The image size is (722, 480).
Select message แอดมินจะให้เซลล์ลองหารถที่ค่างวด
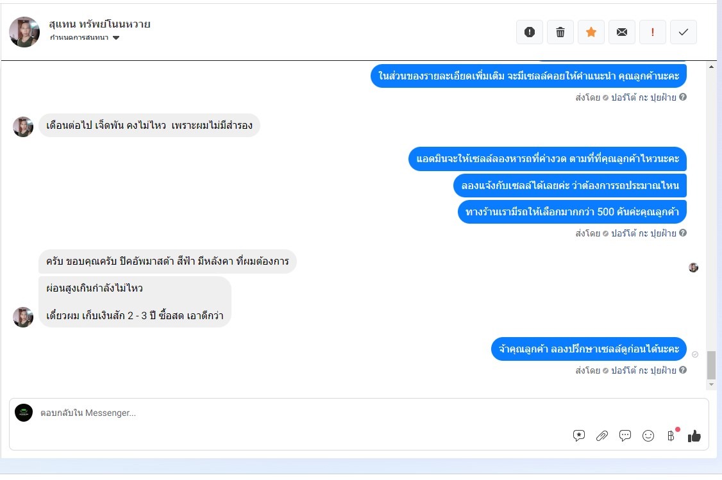click(548, 159)
